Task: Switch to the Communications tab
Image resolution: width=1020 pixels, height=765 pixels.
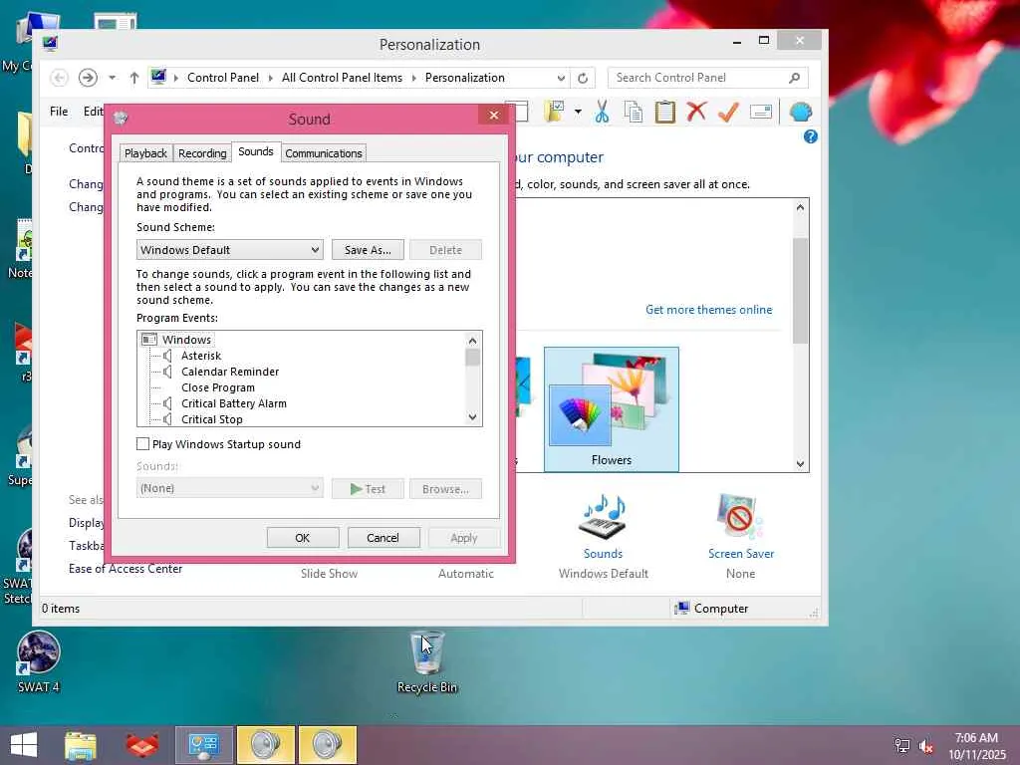Action: [324, 153]
